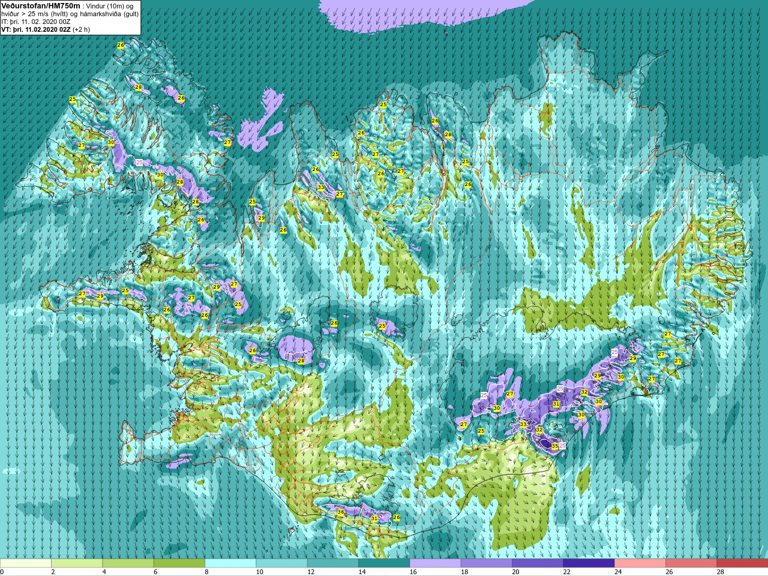Viewport: 768px width, 576px height.
Task: Click the above 28 m/s red legend swatch
Action: tap(743, 563)
